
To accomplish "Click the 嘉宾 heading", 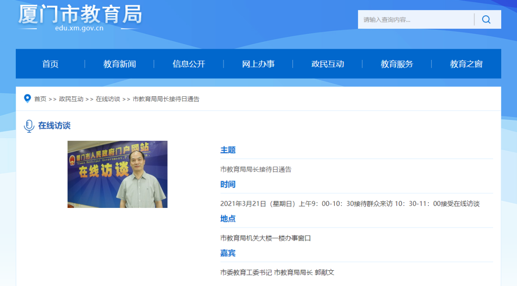I will pos(228,253).
